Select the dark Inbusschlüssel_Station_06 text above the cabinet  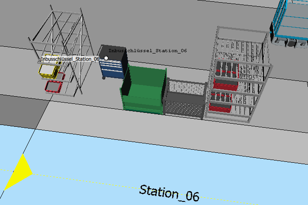point(147,51)
